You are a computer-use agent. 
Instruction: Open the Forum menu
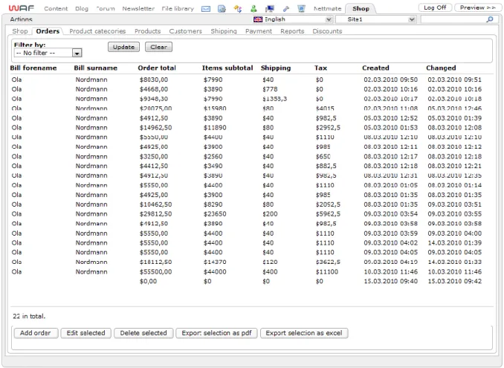pos(106,9)
